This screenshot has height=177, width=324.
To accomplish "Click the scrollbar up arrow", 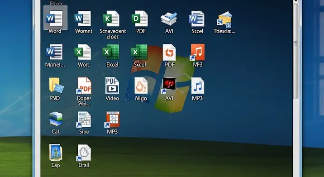I will [295, 1].
